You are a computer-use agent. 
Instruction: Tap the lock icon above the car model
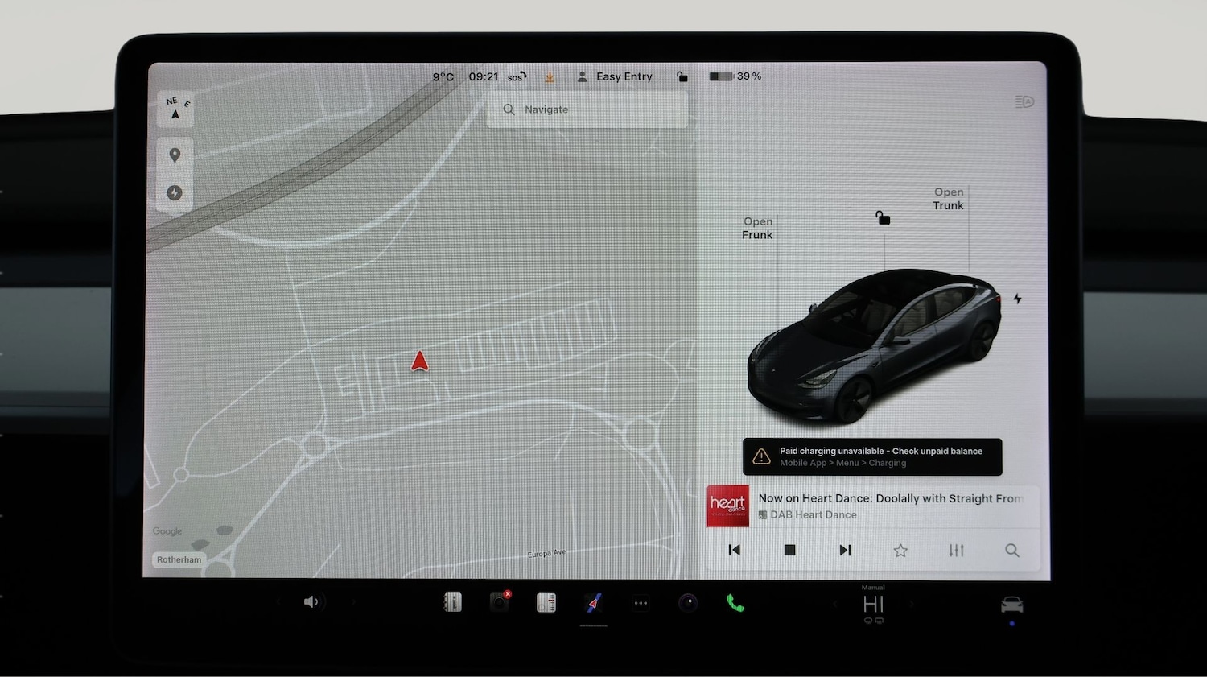point(883,217)
